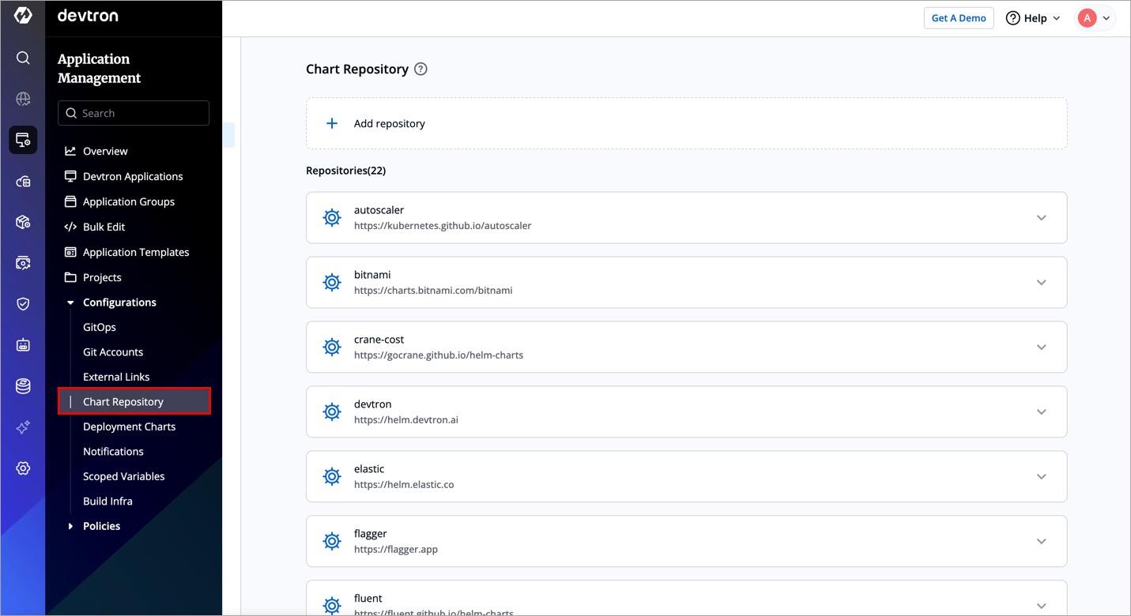1131x616 pixels.
Task: Go to Deployment Charts in sidebar
Action: tap(129, 426)
